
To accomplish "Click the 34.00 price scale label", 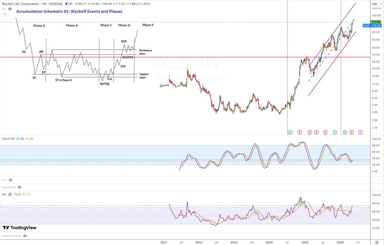I will [x=376, y=54].
